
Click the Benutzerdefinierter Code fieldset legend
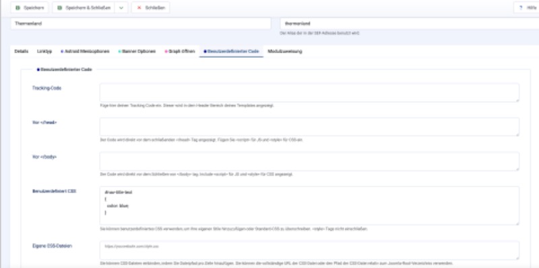pos(64,69)
